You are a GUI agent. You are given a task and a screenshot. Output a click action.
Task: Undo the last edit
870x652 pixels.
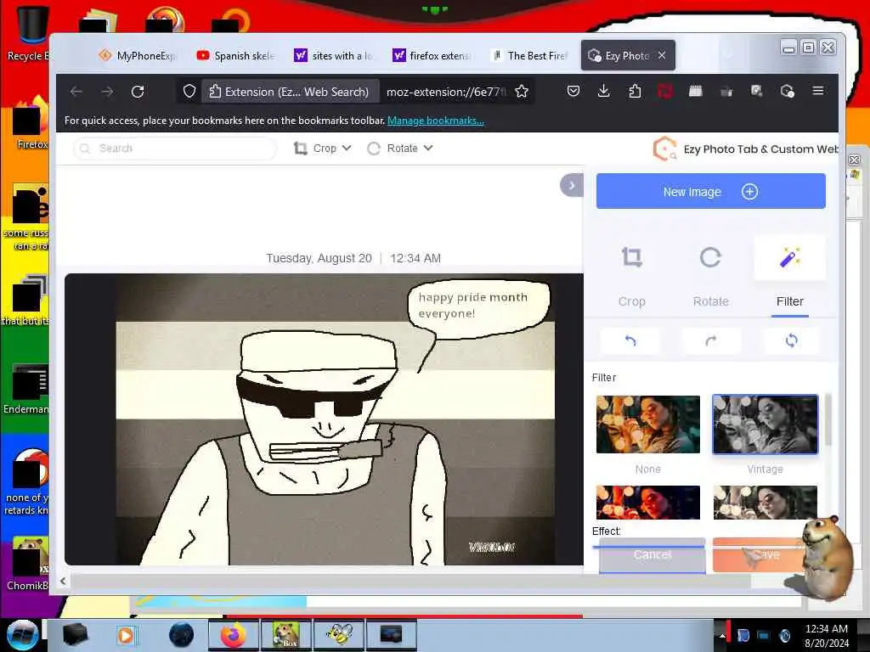(630, 340)
